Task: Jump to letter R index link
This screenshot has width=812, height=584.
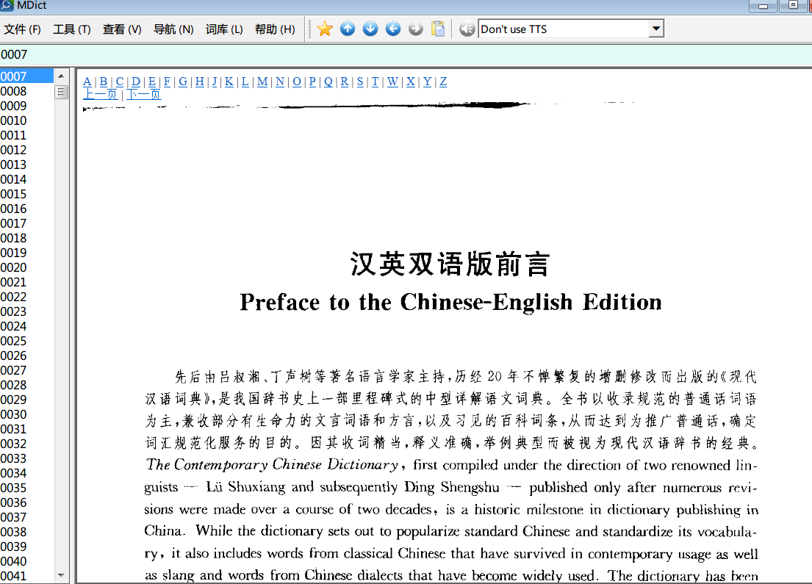Action: click(x=345, y=82)
